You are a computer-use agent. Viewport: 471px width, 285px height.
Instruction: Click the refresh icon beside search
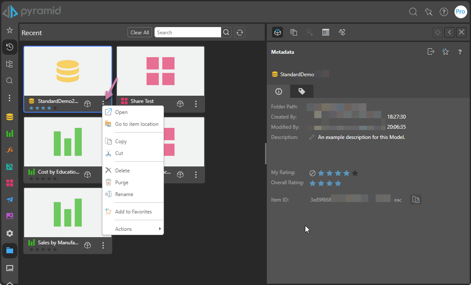click(x=240, y=33)
